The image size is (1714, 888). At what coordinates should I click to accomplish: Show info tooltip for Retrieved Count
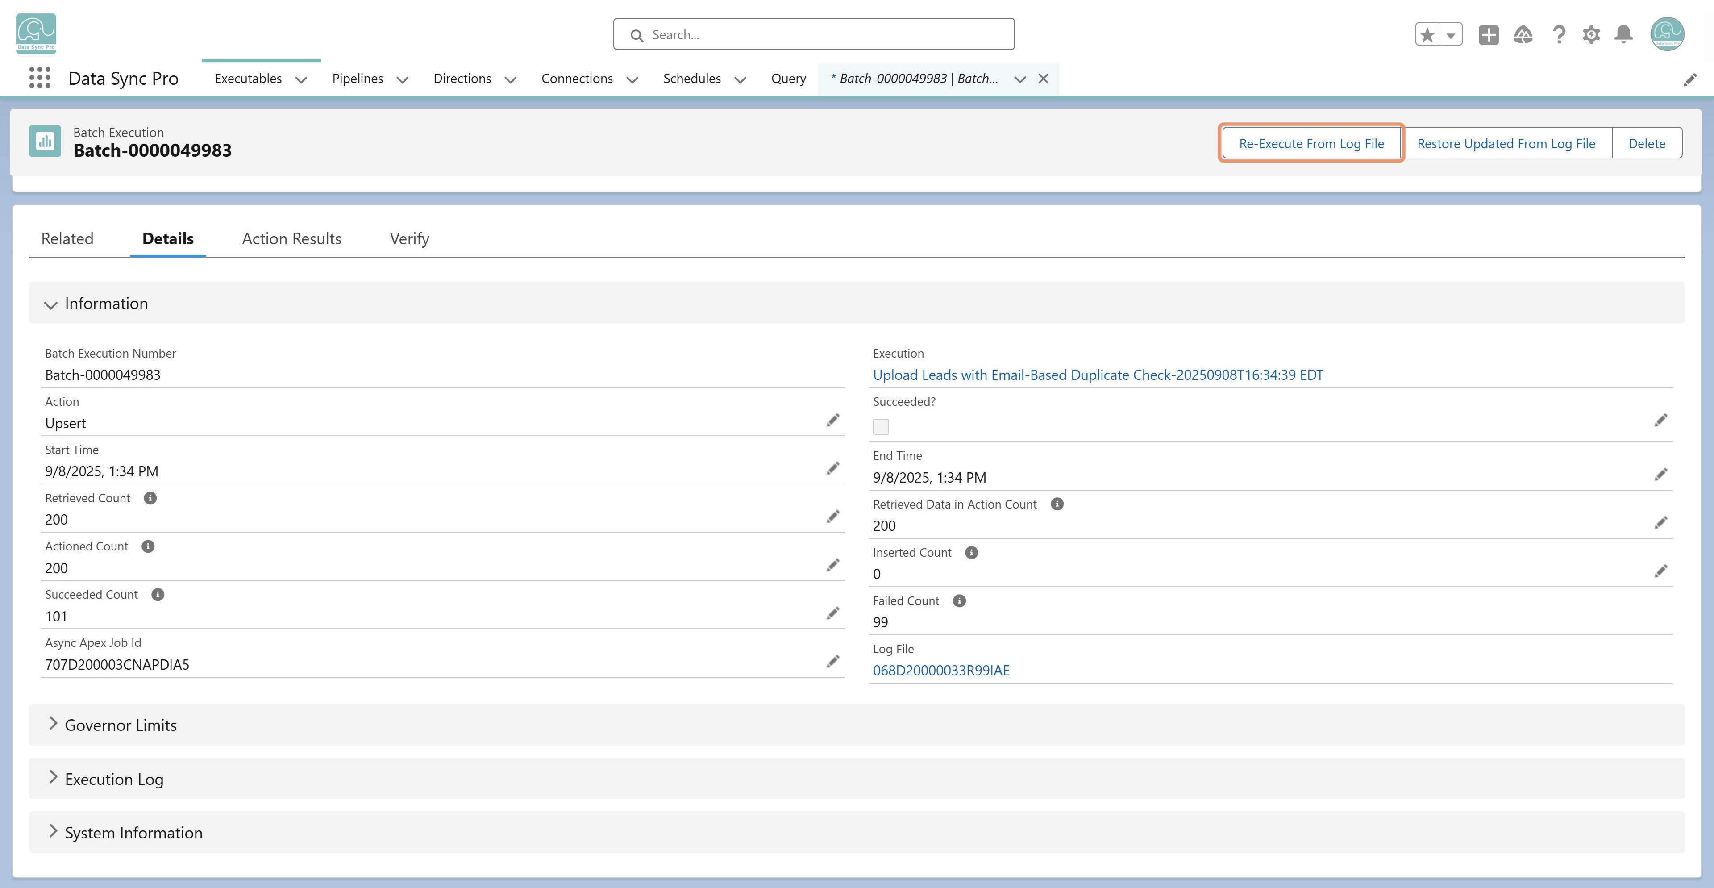[150, 498]
